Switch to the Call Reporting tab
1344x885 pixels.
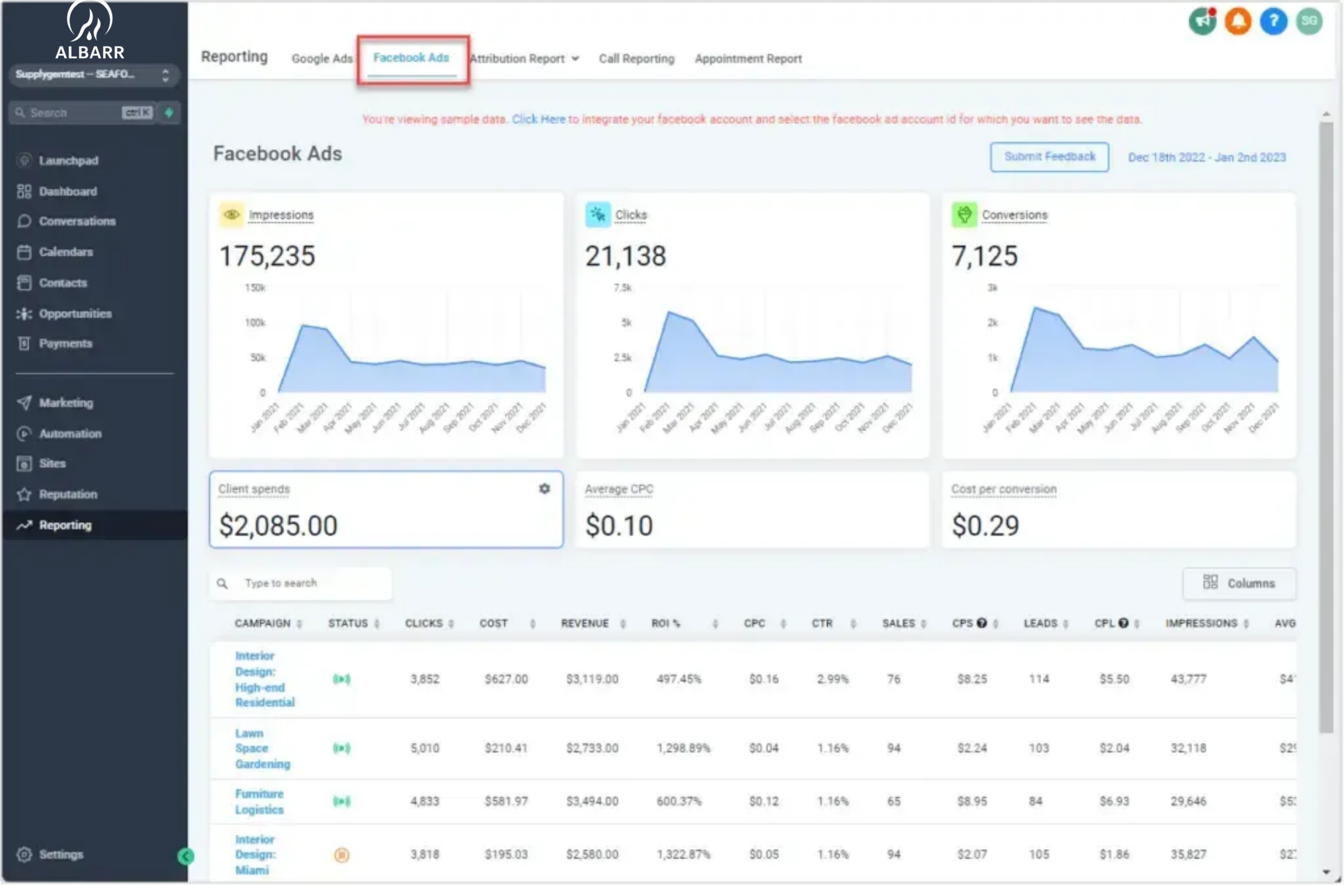pos(636,59)
